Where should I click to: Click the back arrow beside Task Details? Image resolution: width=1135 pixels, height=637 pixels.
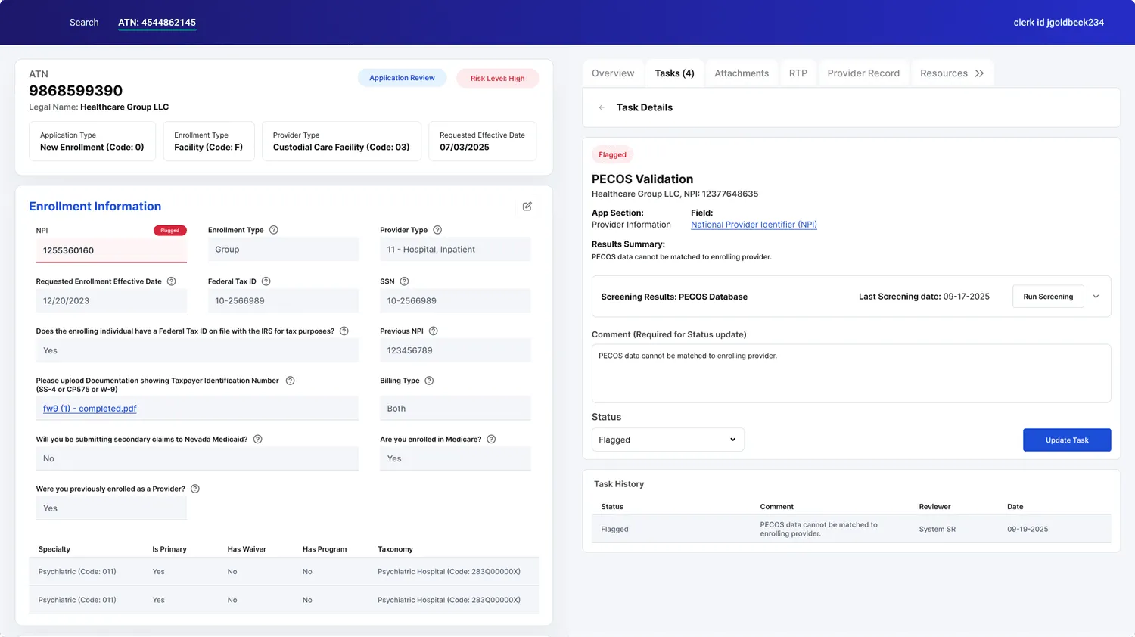point(602,107)
